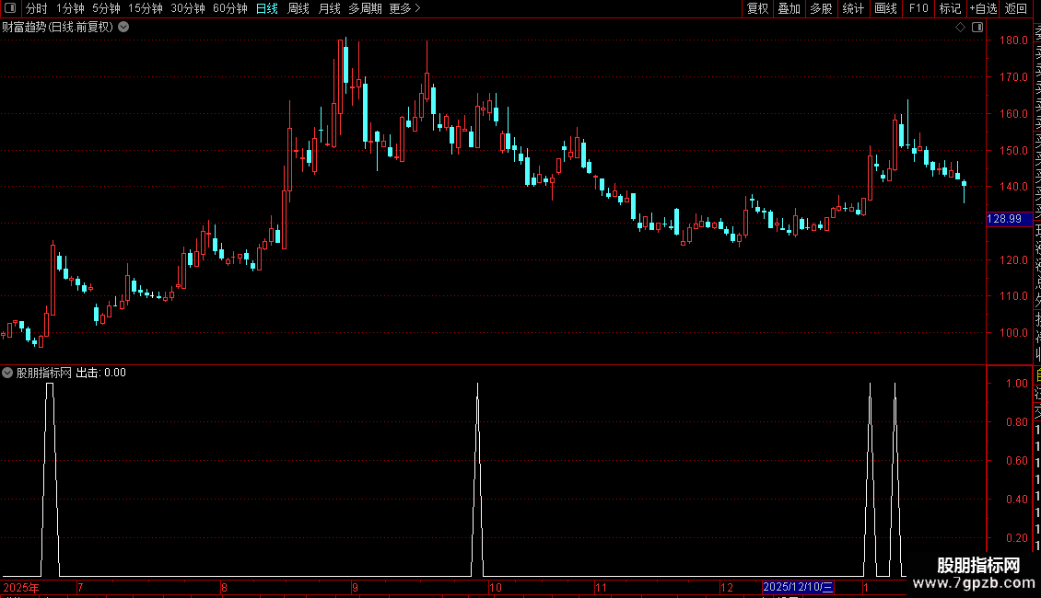Click the month 11 label on time axis
1041x598 pixels.
coord(601,587)
